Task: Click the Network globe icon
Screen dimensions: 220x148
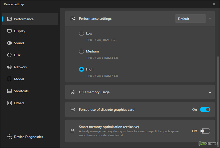Action: (x=9, y=67)
